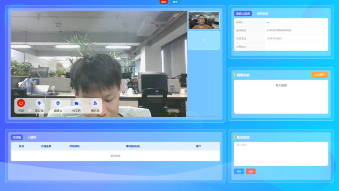Click the blue button at top center
Viewport: 339px width, 191px height.
tap(175, 2)
